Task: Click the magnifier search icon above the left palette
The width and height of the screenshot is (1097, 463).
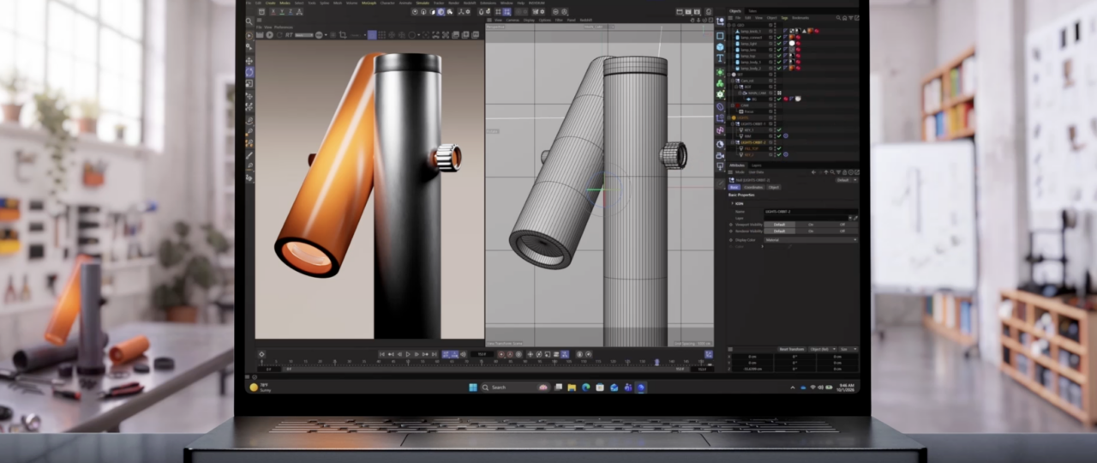Action: 249,21
